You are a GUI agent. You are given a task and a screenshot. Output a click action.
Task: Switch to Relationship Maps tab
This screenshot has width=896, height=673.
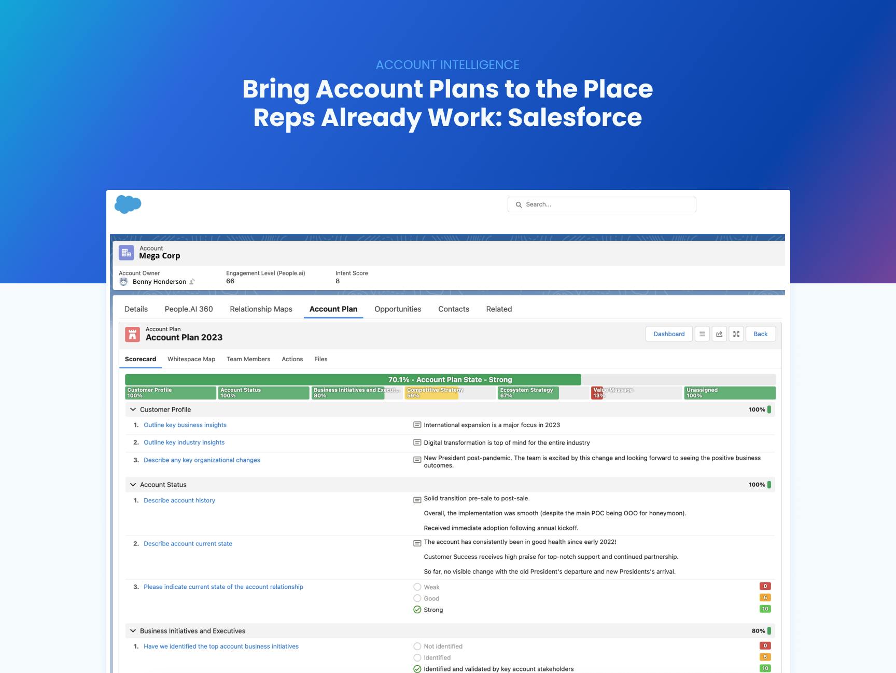tap(261, 309)
